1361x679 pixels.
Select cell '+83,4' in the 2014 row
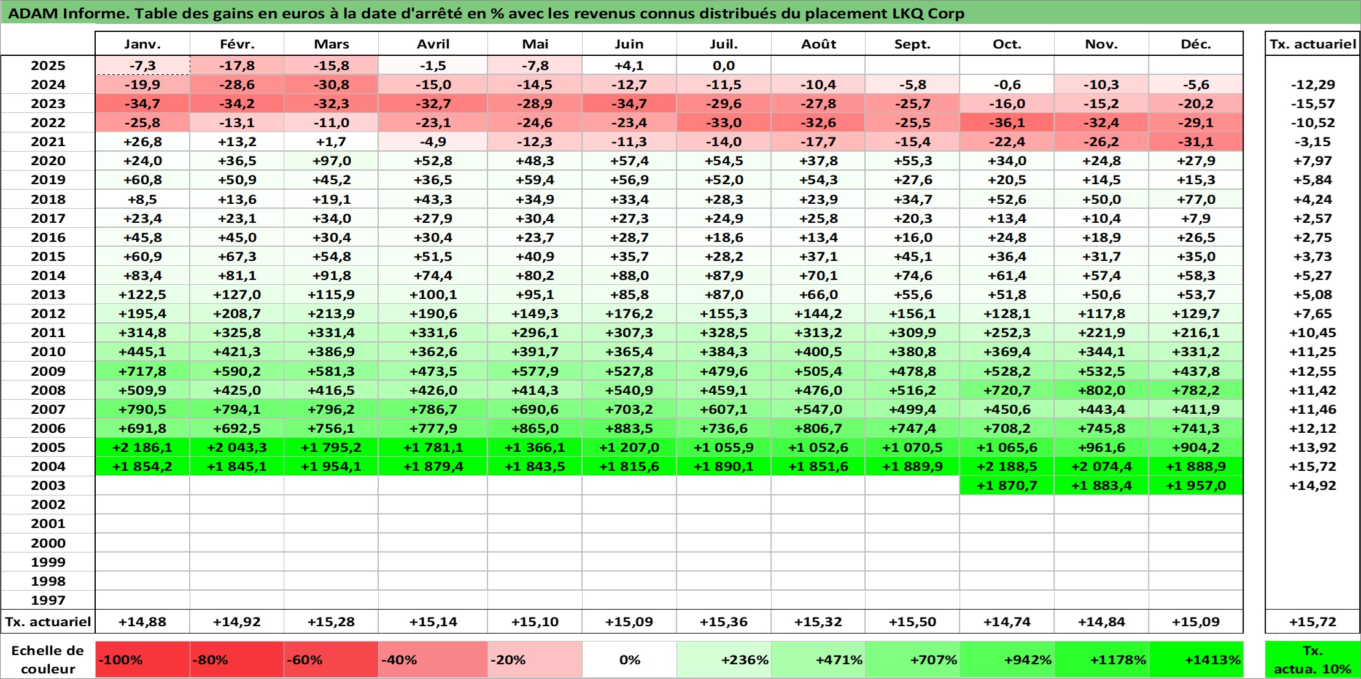[x=142, y=276]
